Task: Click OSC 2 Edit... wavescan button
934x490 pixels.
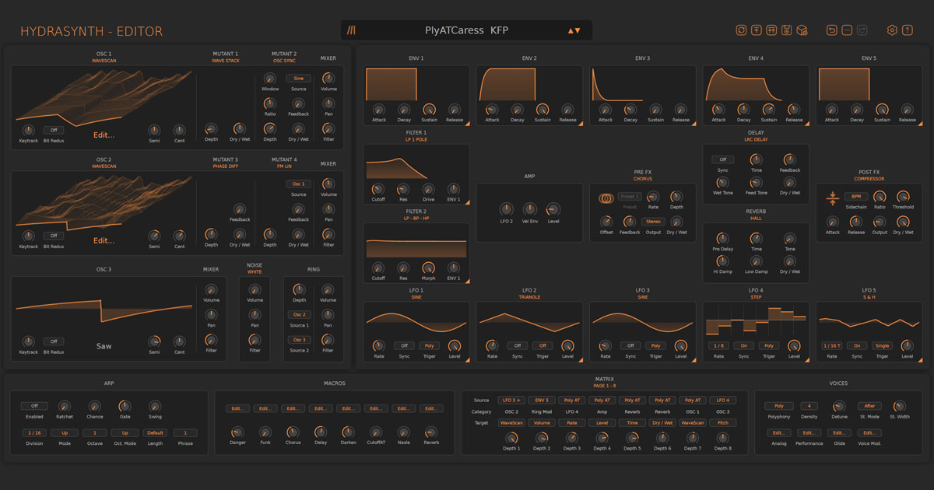Action: pos(104,240)
